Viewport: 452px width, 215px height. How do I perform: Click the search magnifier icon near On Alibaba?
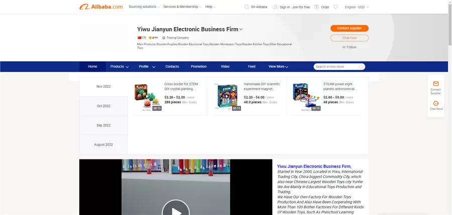point(247,7)
